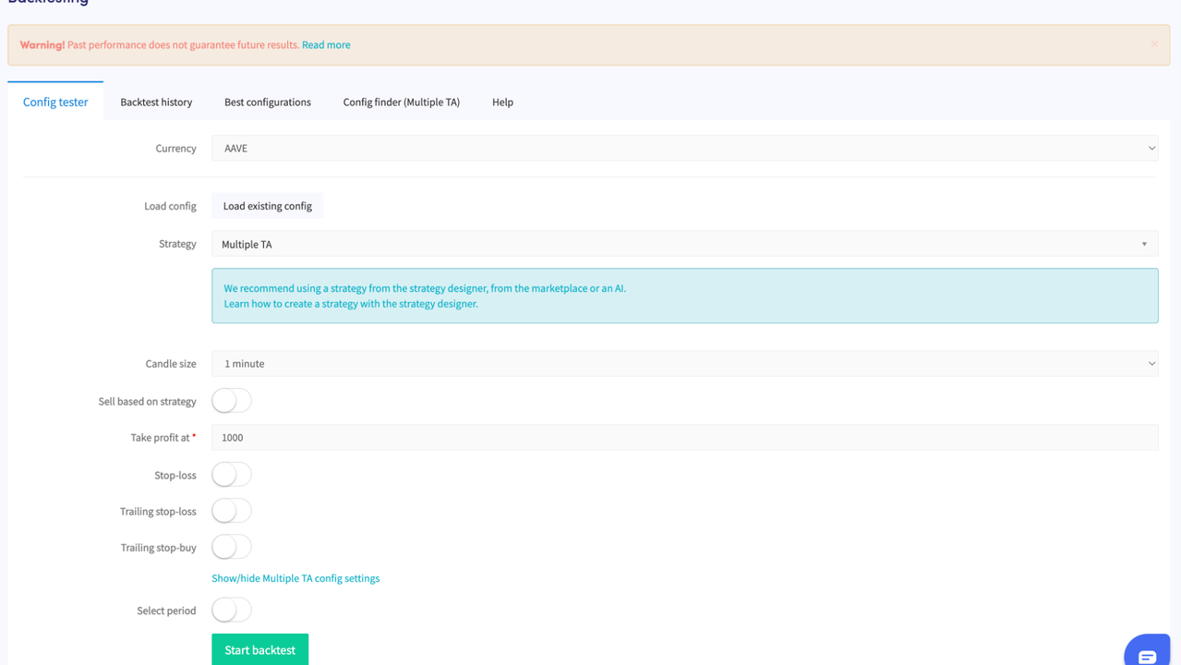
Task: Click Show/hide Multiple TA config settings
Action: point(295,578)
